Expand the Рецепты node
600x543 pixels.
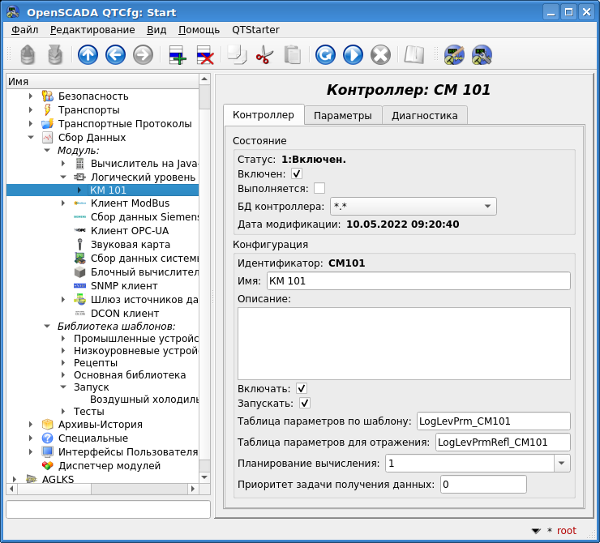(x=63, y=362)
